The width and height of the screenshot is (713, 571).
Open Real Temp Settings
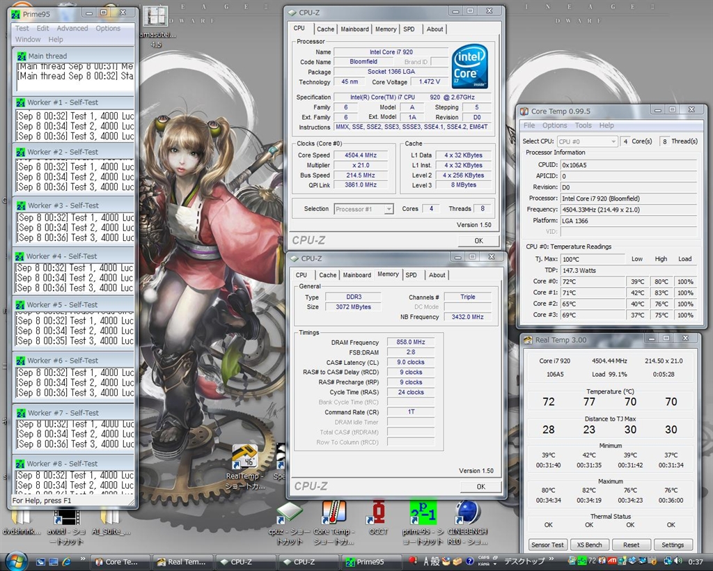point(672,545)
